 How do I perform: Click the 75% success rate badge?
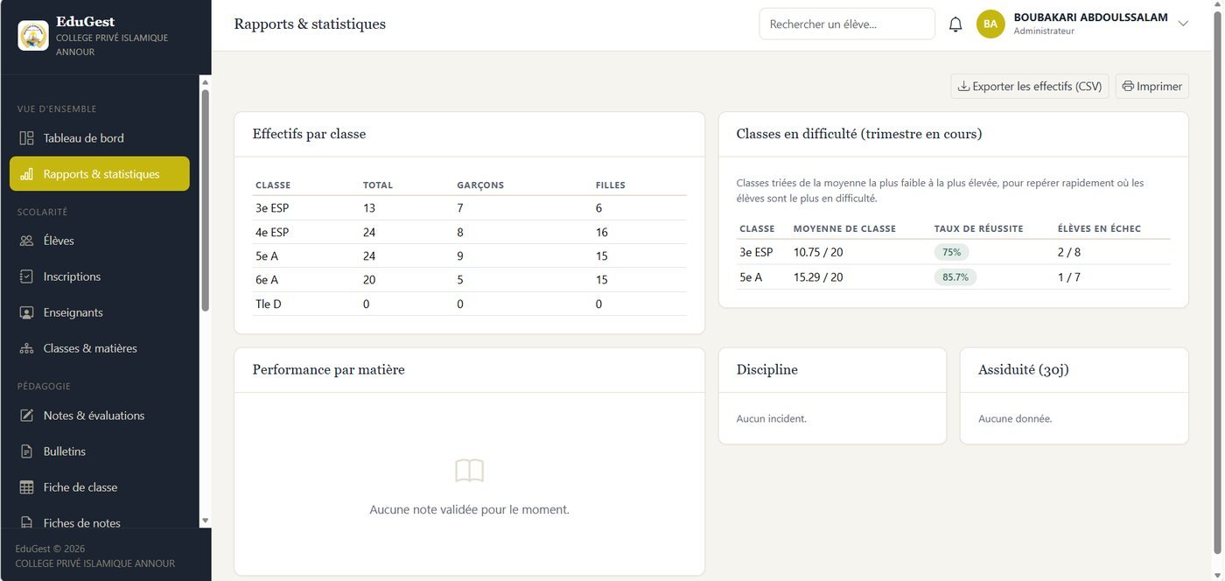(x=951, y=252)
